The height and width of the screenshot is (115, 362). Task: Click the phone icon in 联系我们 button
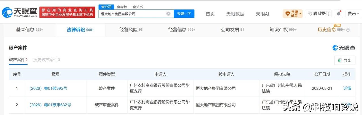pyautogui.click(x=310, y=14)
